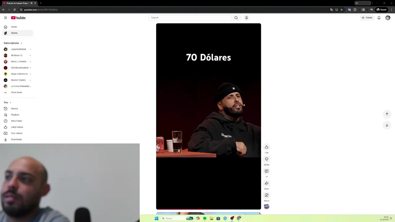Open the Chrome profile Paused chip
395x222 pixels.
pos(381,10)
